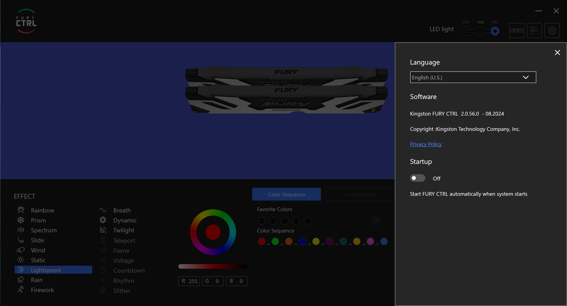The image size is (567, 306).
Task: Click the dimmed Slither effect icon
Action: [103, 291]
